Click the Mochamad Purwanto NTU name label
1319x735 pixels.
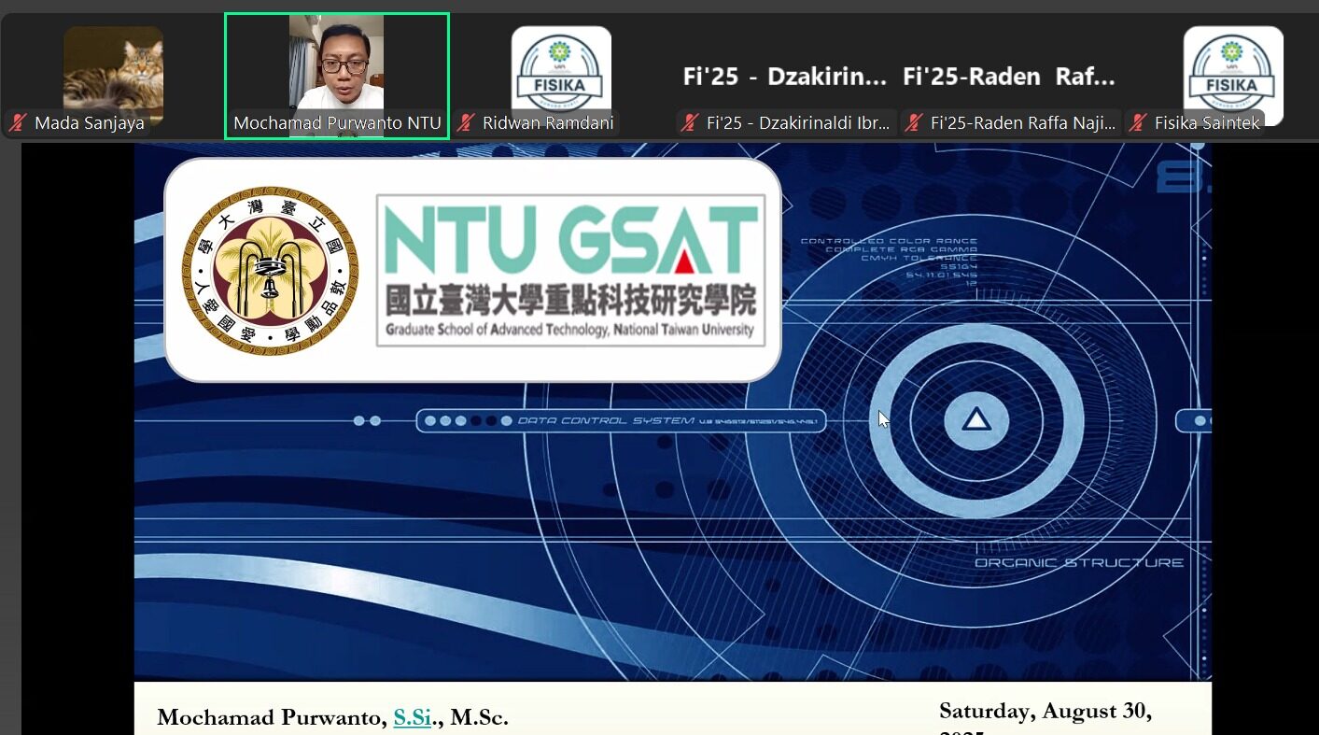[x=336, y=123]
